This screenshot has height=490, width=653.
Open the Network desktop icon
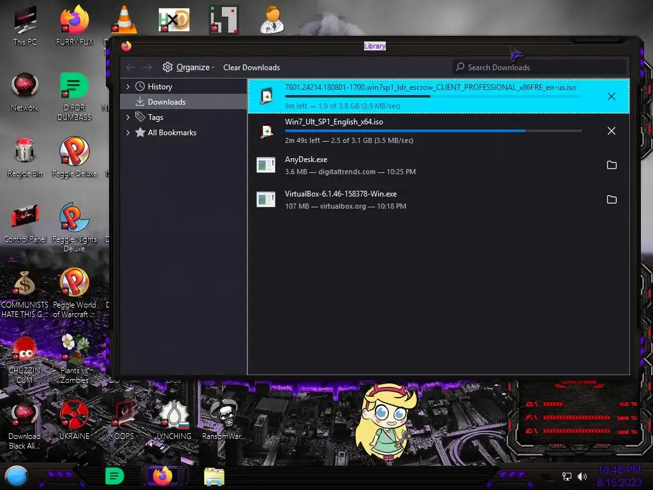[25, 92]
